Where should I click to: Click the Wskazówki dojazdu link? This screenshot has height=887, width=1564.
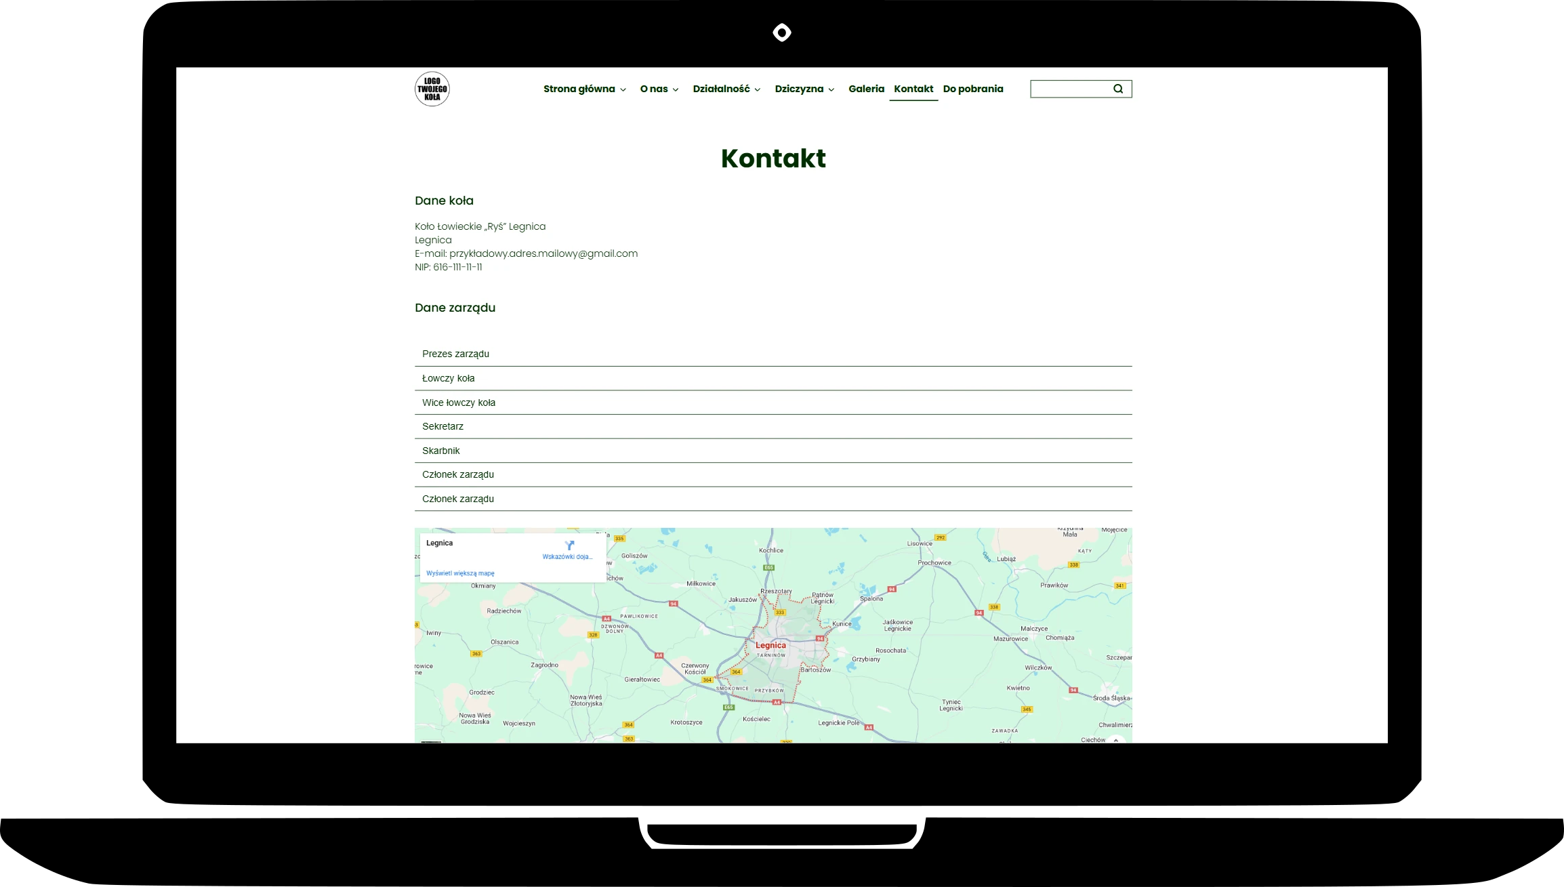(x=567, y=557)
